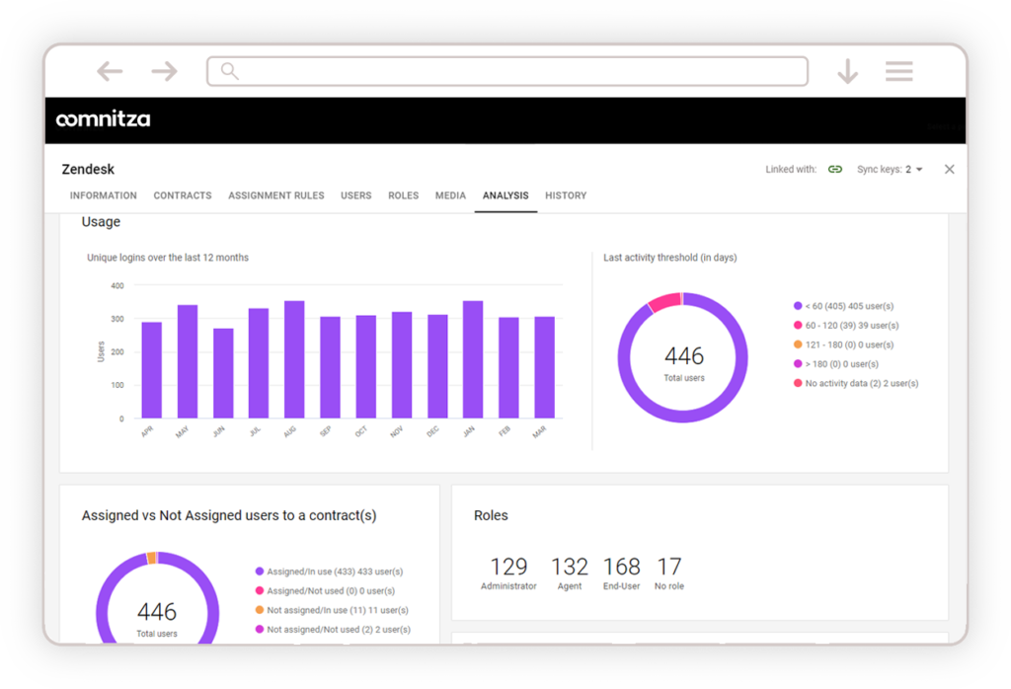Click the pink segment of activity donut
The width and height of the screenshot is (1011, 689).
664,301
